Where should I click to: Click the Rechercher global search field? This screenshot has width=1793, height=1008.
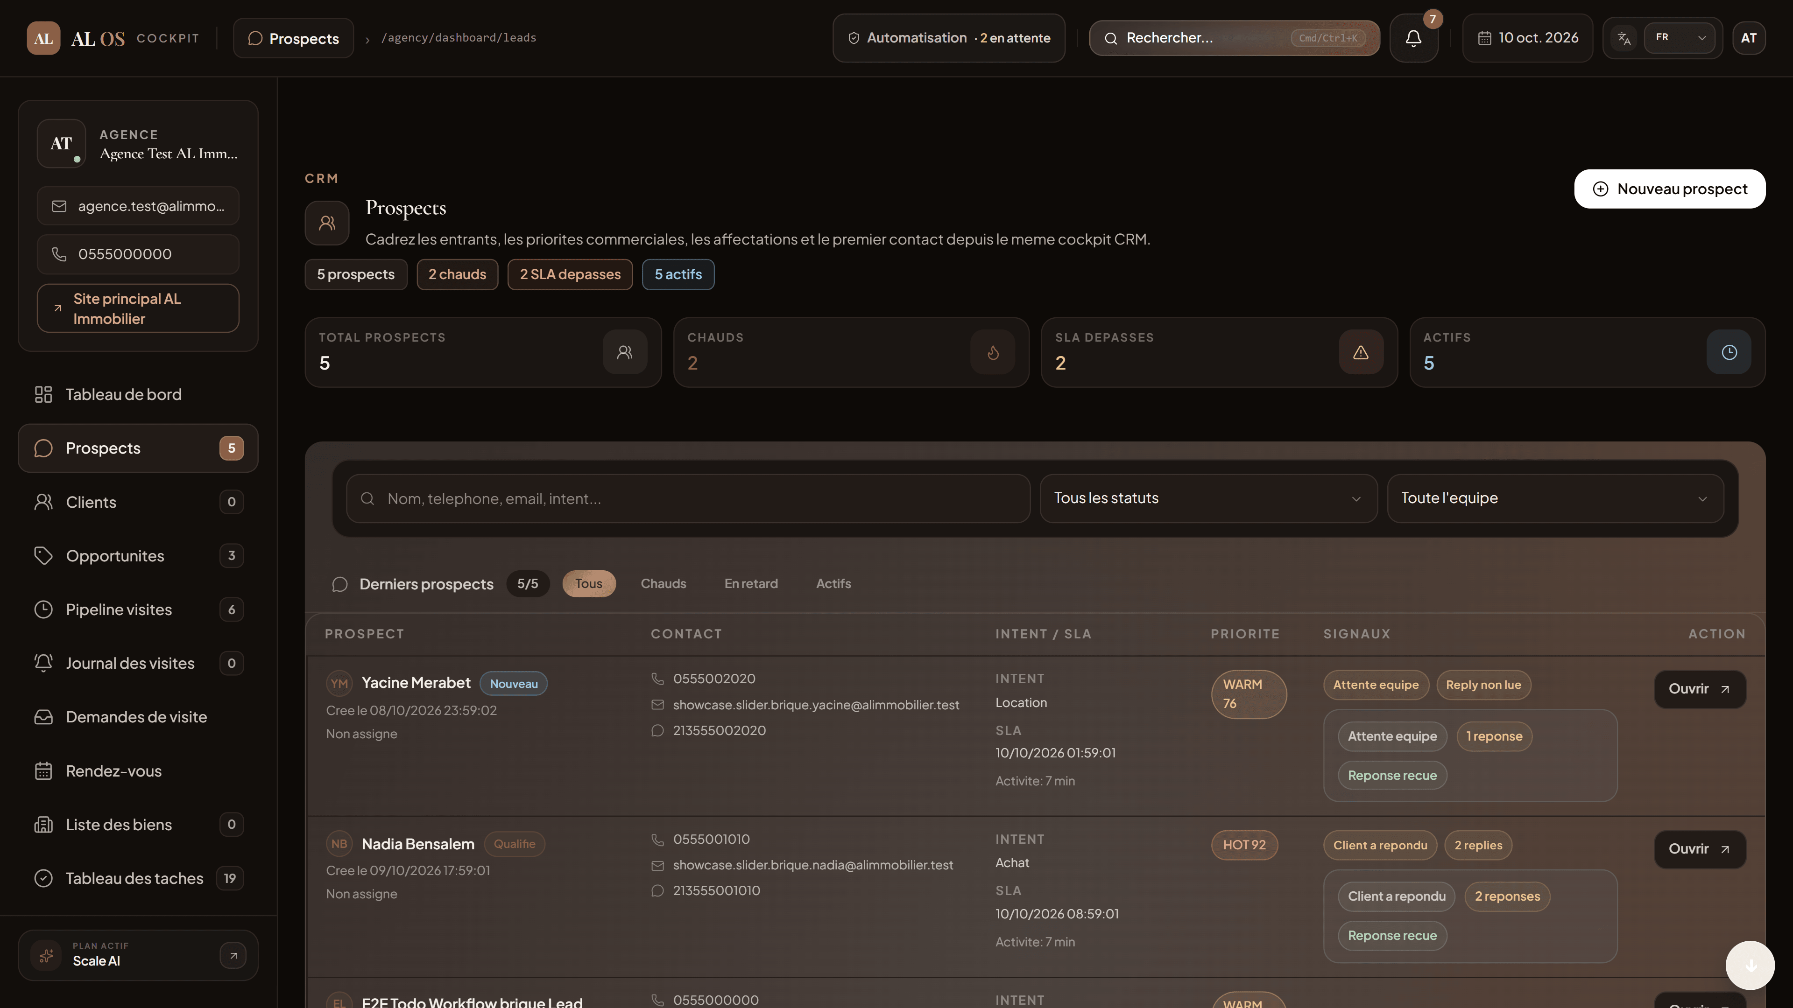pos(1234,38)
